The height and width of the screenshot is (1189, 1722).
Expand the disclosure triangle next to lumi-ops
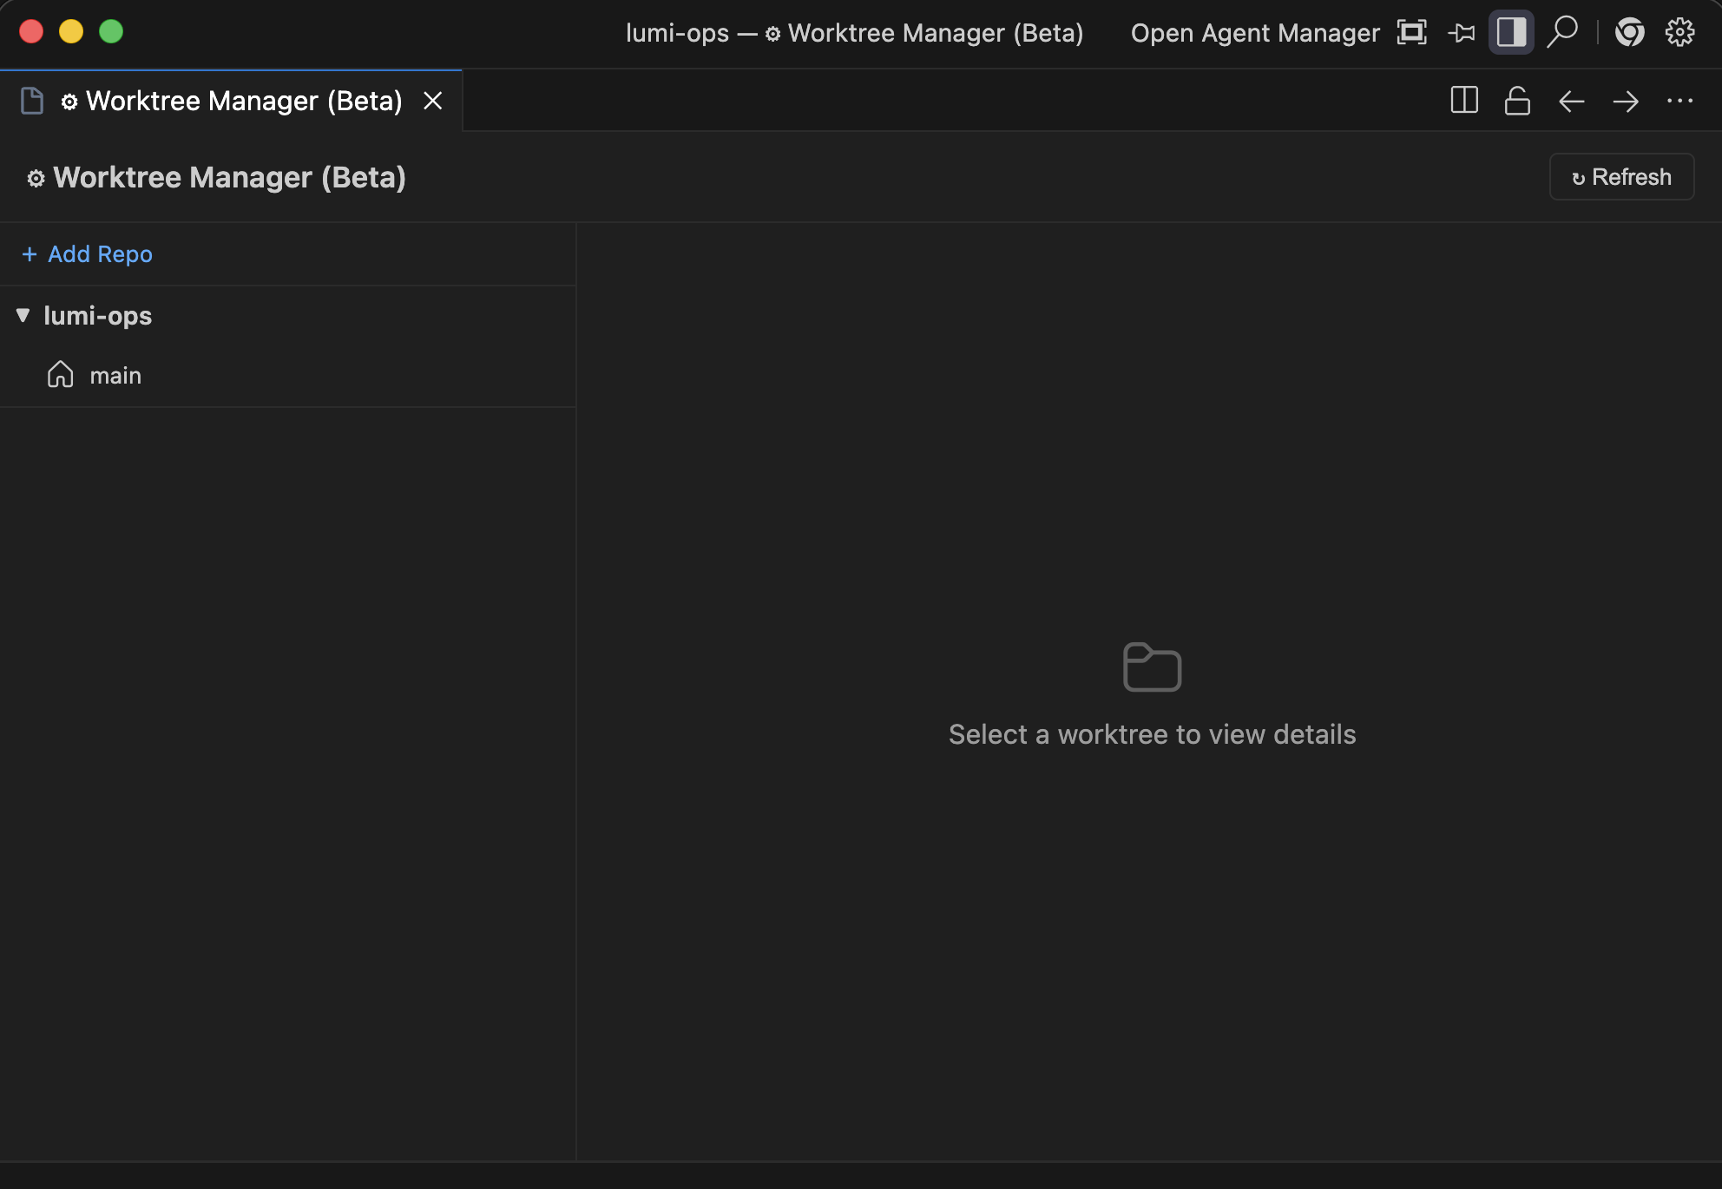23,315
